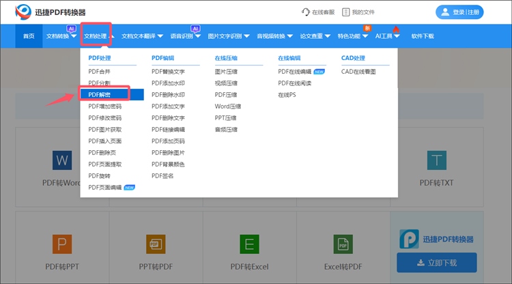Select 视频压缩 under 在线压缩
Image resolution: width=512 pixels, height=284 pixels.
coord(226,83)
